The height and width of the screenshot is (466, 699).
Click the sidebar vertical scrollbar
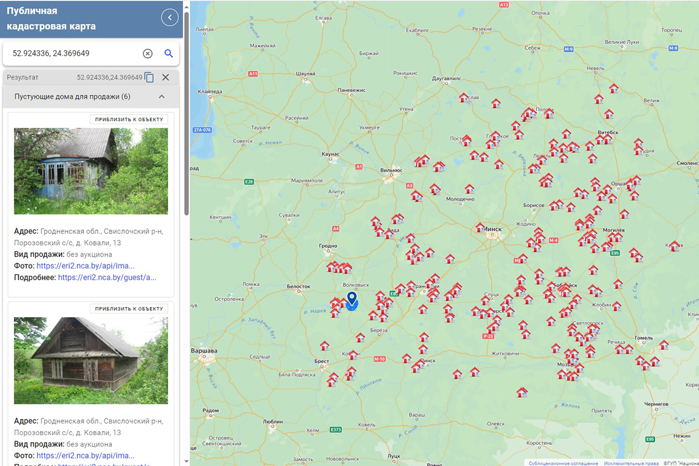[x=186, y=116]
